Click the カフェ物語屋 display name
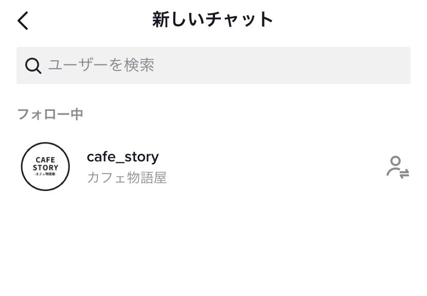427x296 pixels. (x=127, y=177)
